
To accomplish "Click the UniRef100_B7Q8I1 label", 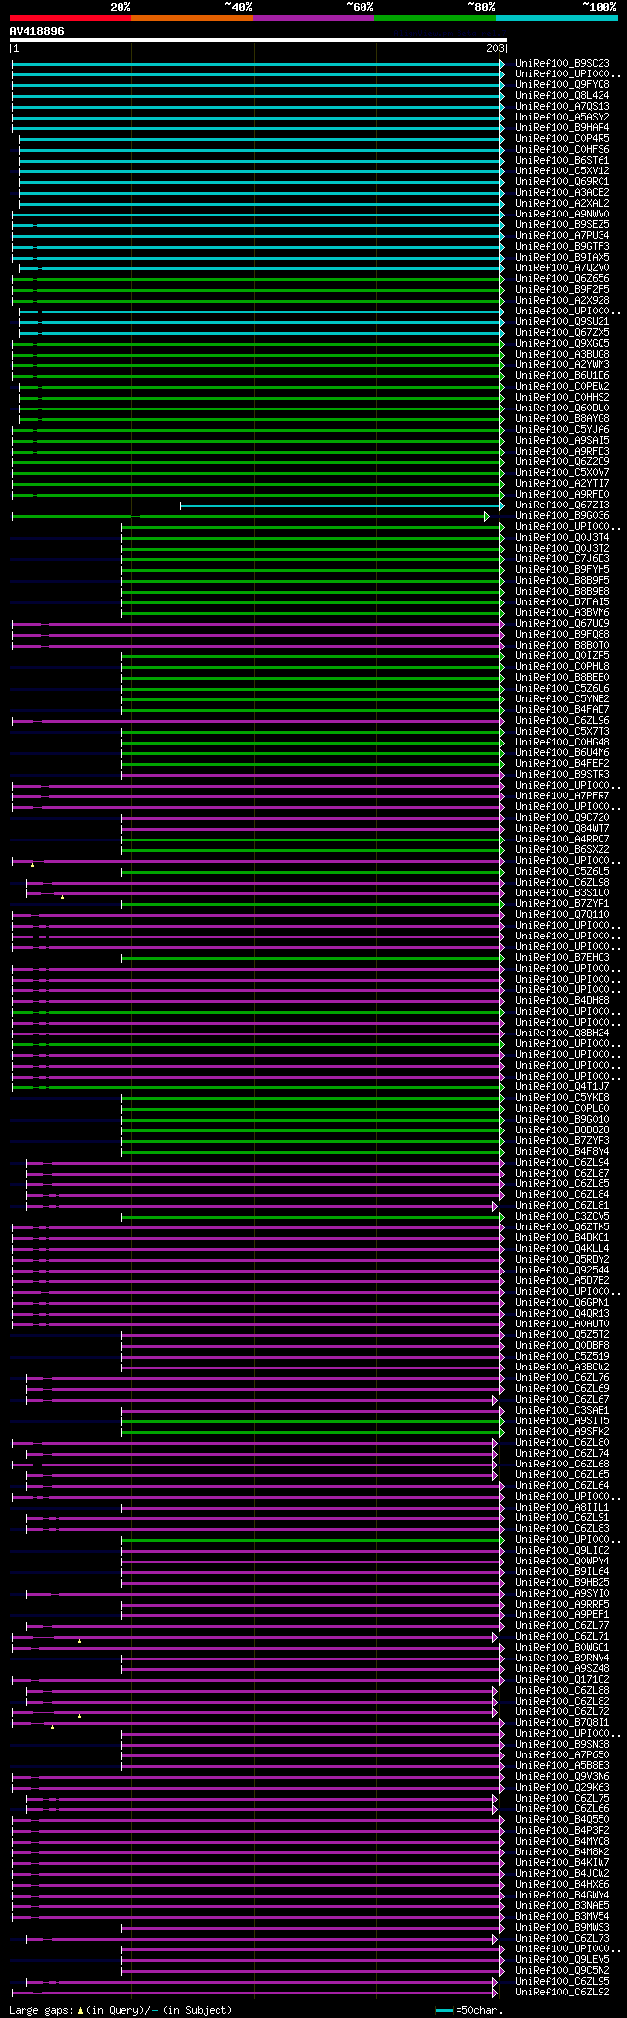I will pyautogui.click(x=562, y=1723).
